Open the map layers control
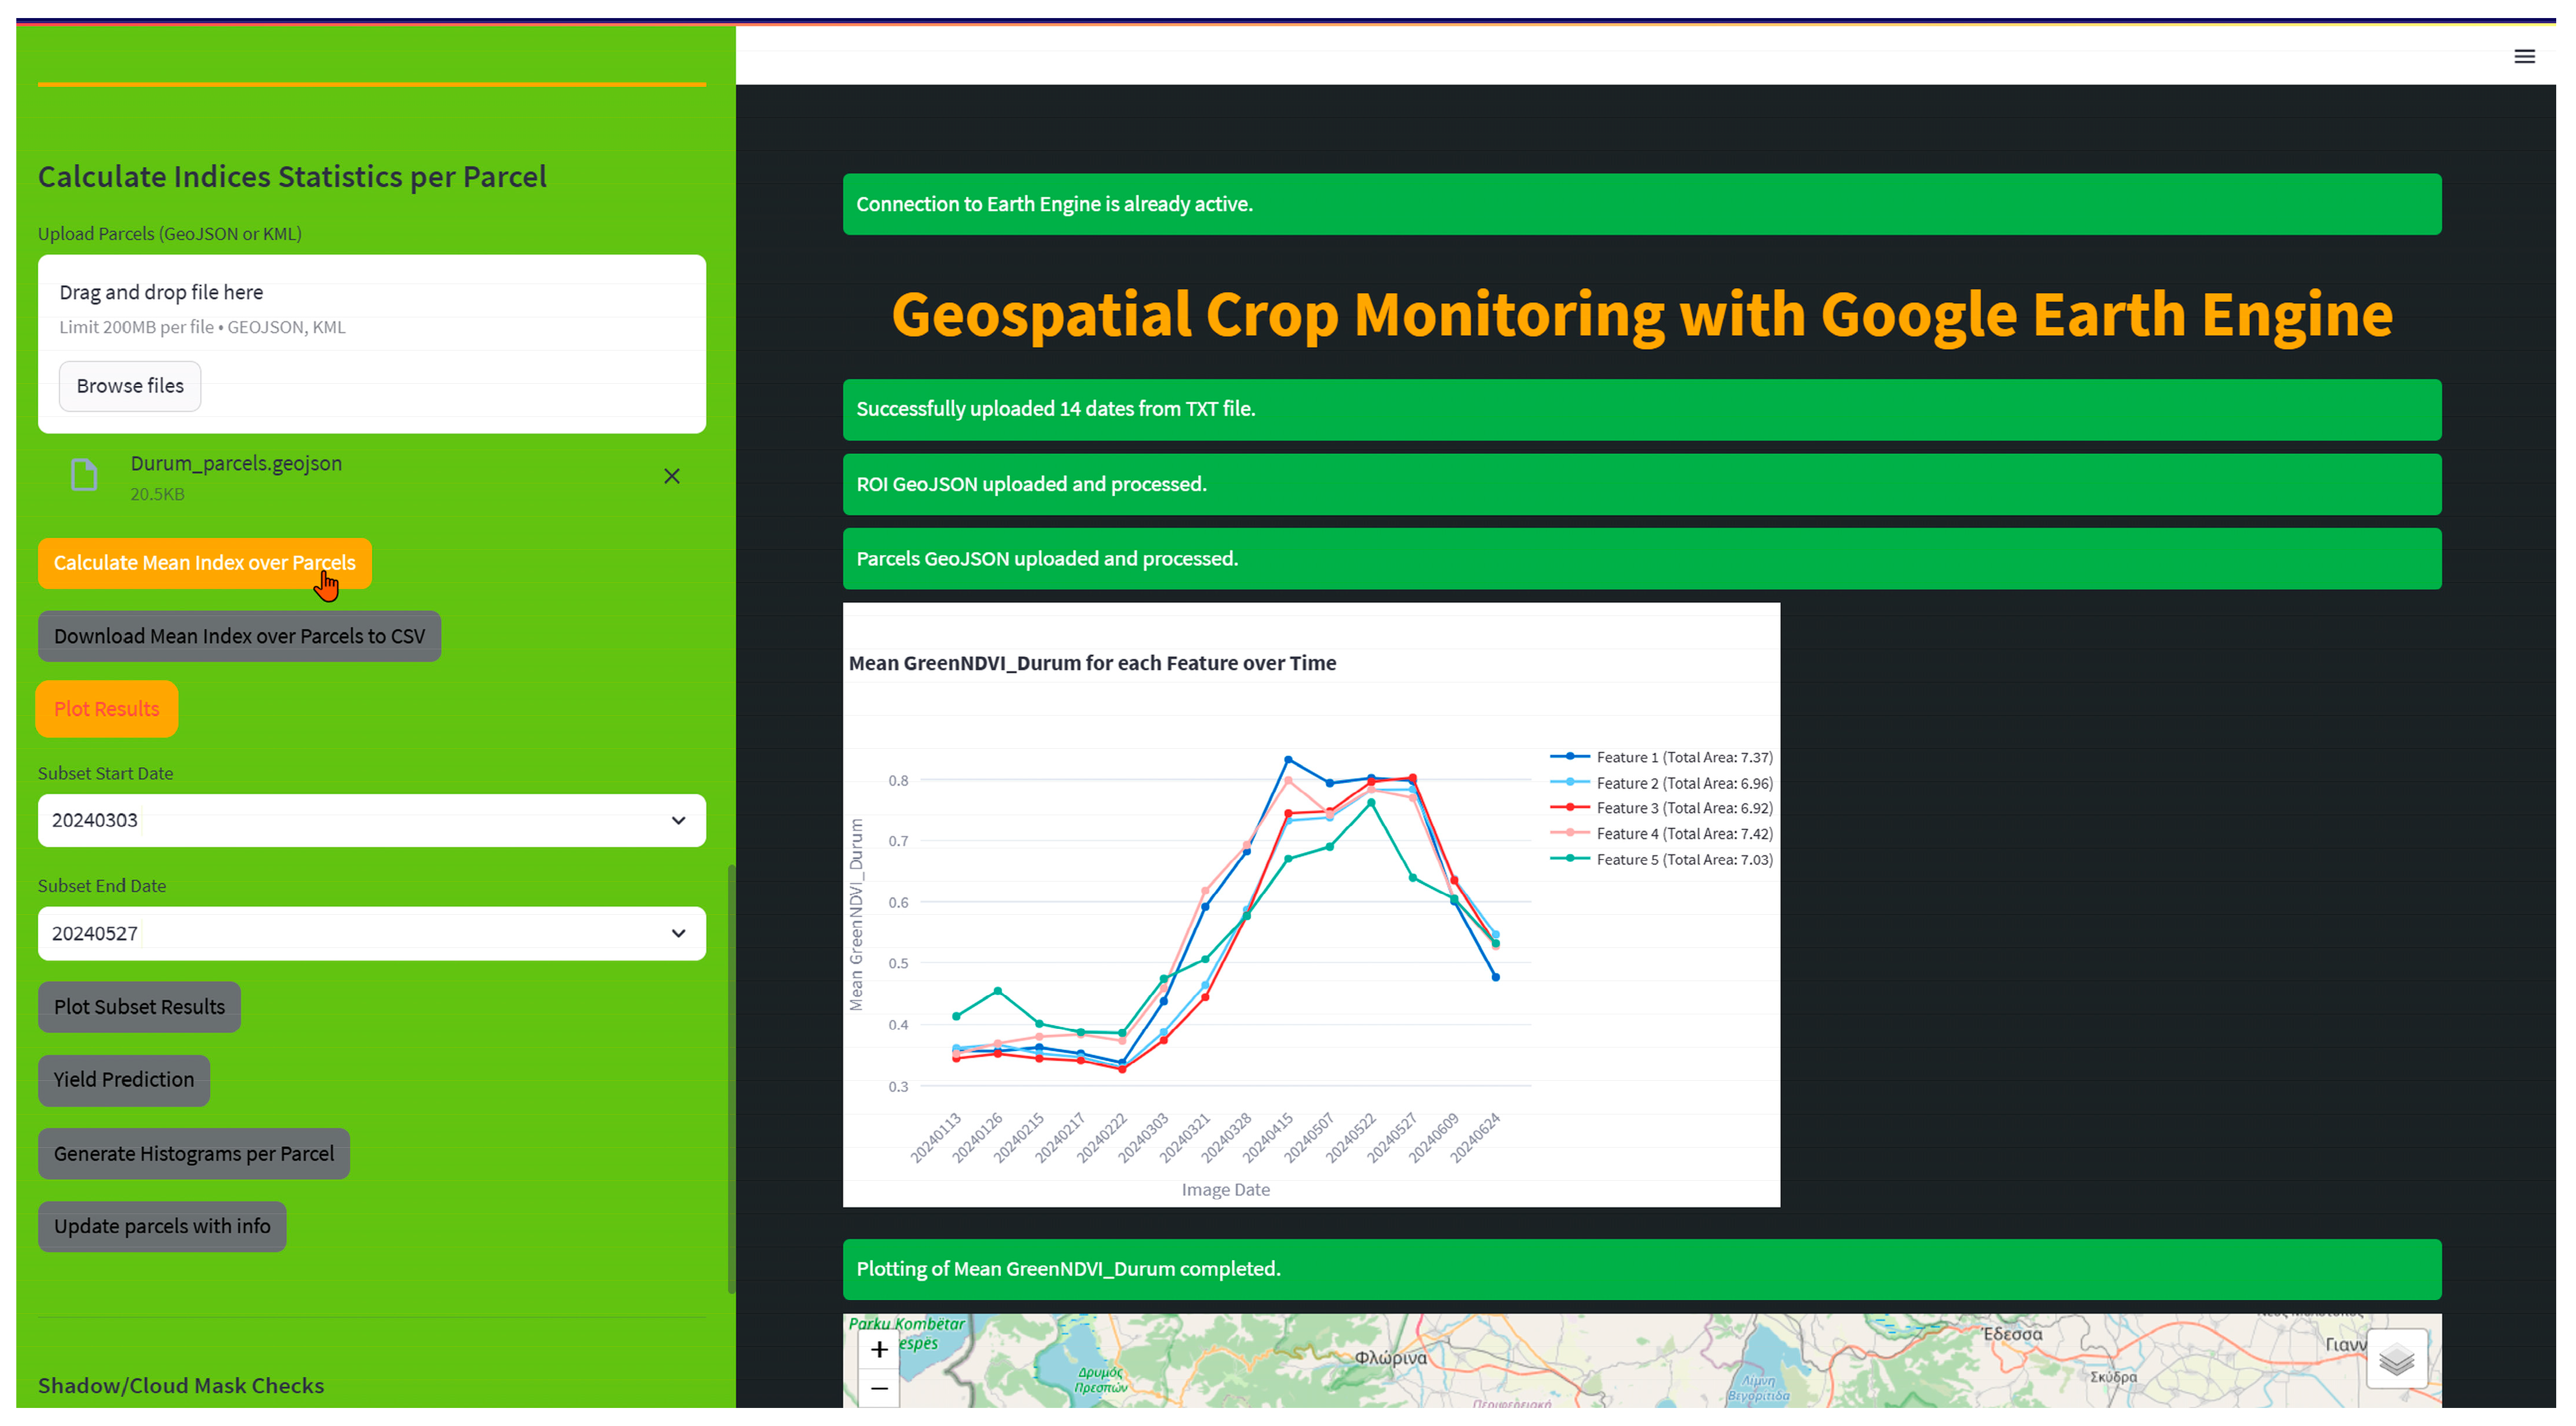 [2397, 1359]
